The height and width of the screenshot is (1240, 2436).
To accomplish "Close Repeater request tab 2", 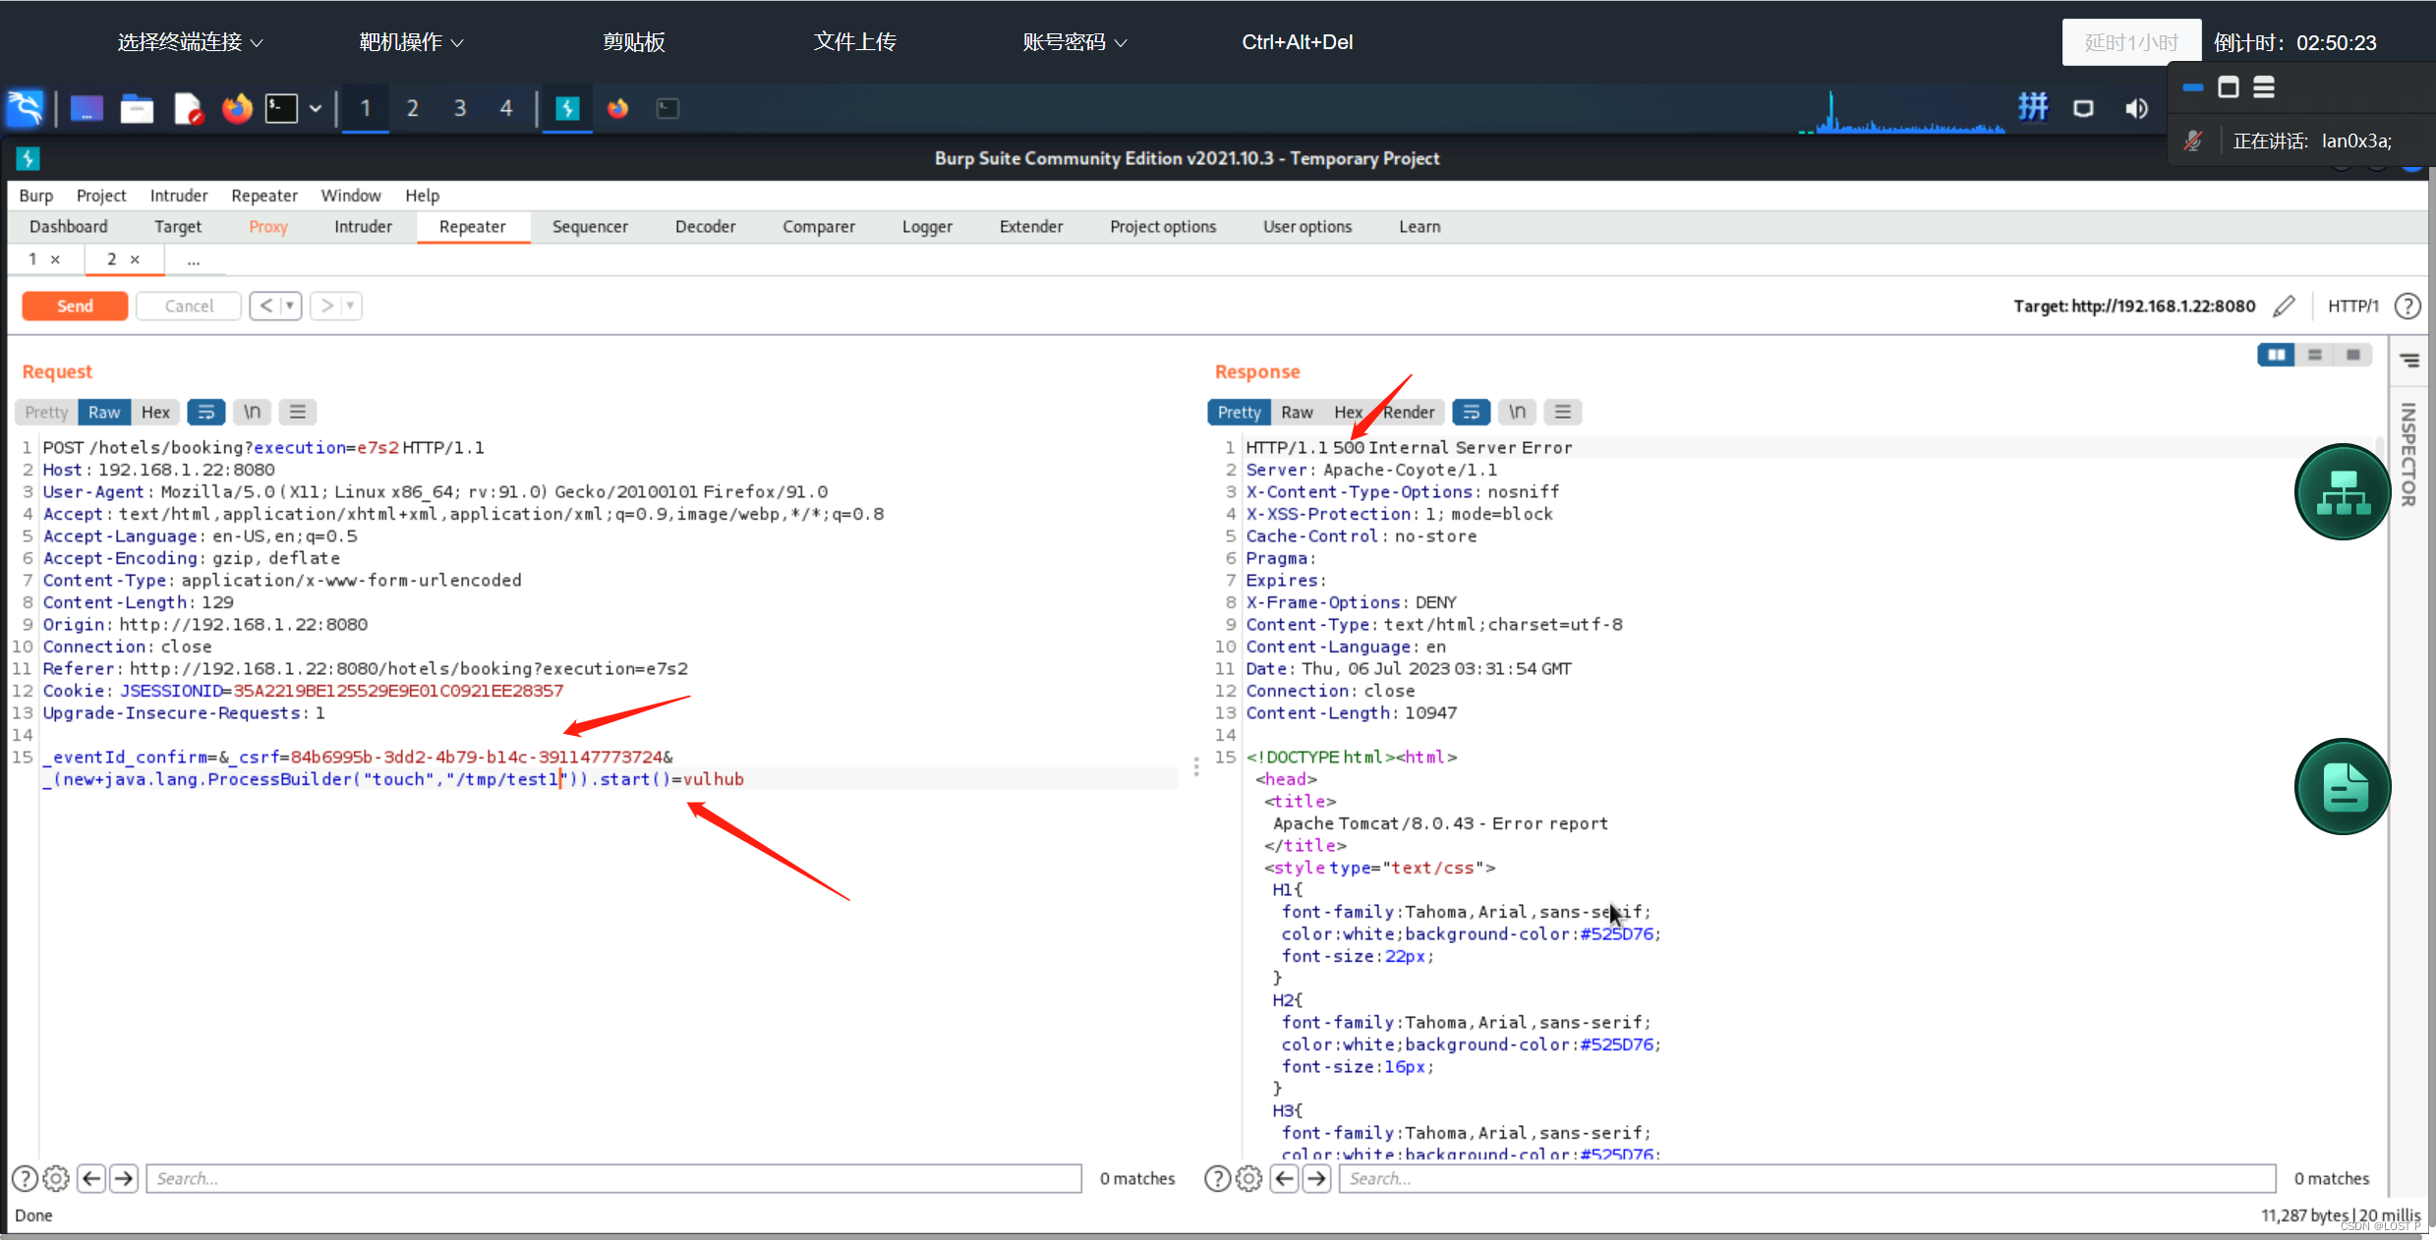I will tap(135, 259).
